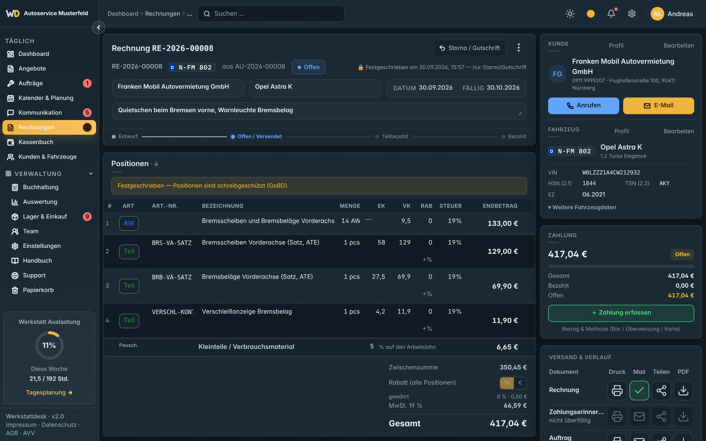
Task: Click +% markup on Verschleißanzeige row
Action: (427, 328)
